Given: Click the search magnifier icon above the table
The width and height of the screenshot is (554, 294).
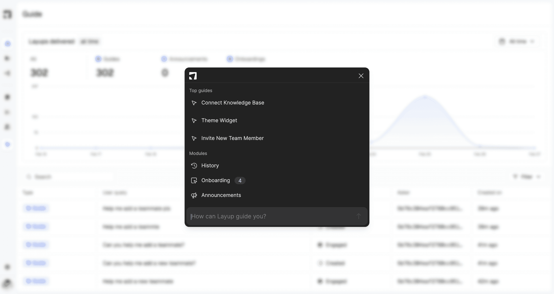Looking at the screenshot, I should tap(29, 177).
